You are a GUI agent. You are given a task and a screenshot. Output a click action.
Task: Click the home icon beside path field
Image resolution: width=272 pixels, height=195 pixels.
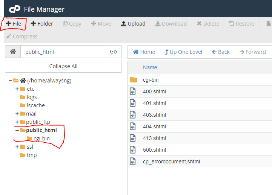13,52
